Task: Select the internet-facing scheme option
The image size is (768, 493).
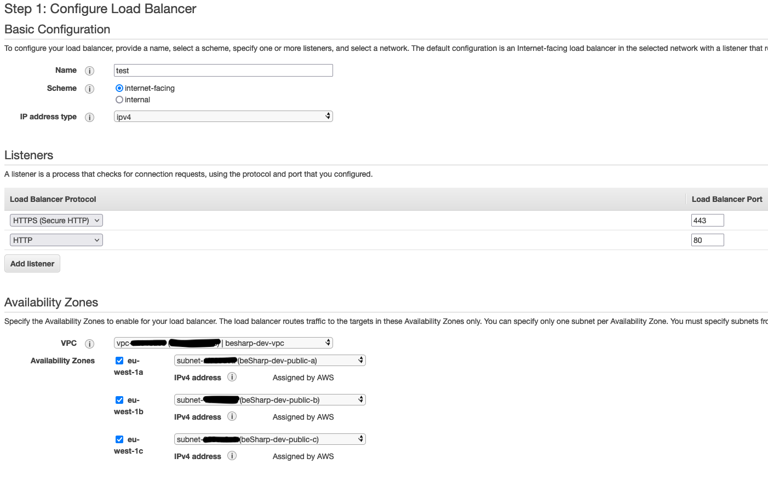Action: [119, 88]
